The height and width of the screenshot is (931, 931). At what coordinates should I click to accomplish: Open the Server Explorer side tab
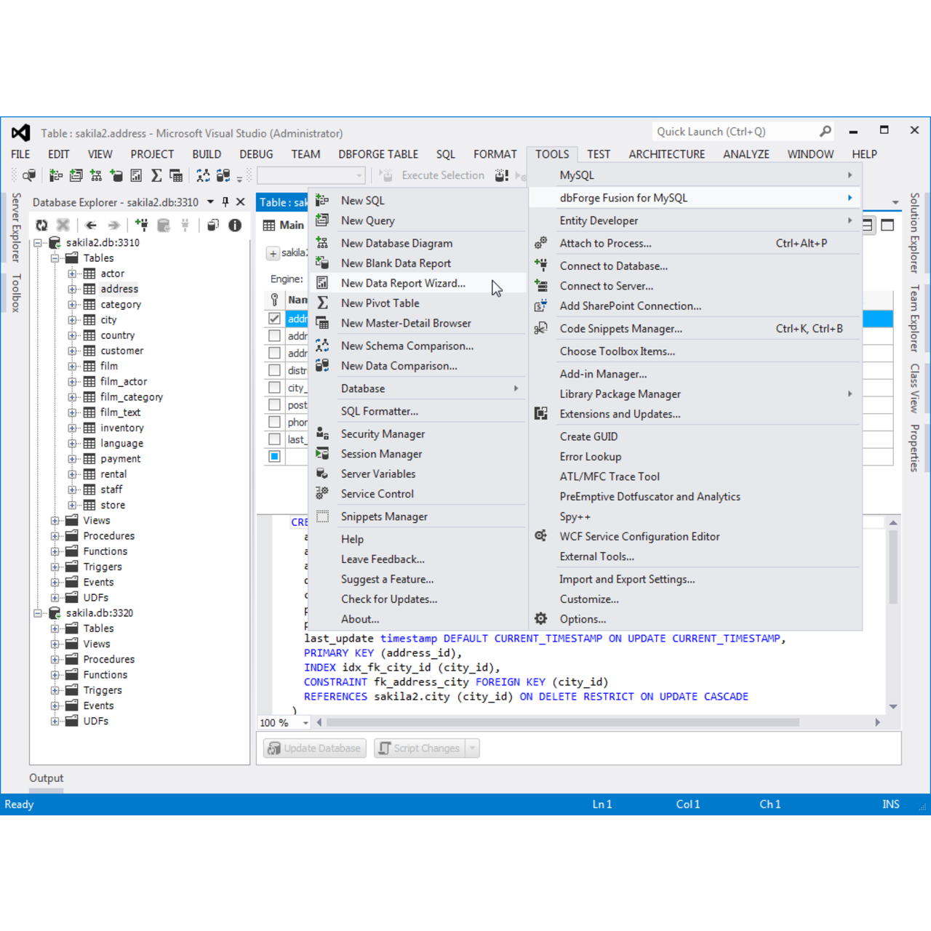16,227
